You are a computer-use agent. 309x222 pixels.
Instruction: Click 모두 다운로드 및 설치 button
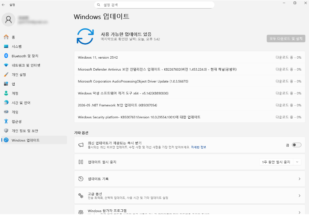point(286,39)
